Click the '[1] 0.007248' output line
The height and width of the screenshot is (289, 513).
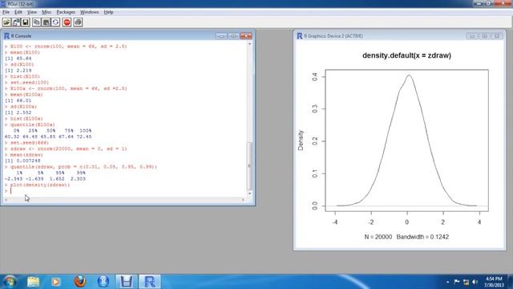pos(22,161)
